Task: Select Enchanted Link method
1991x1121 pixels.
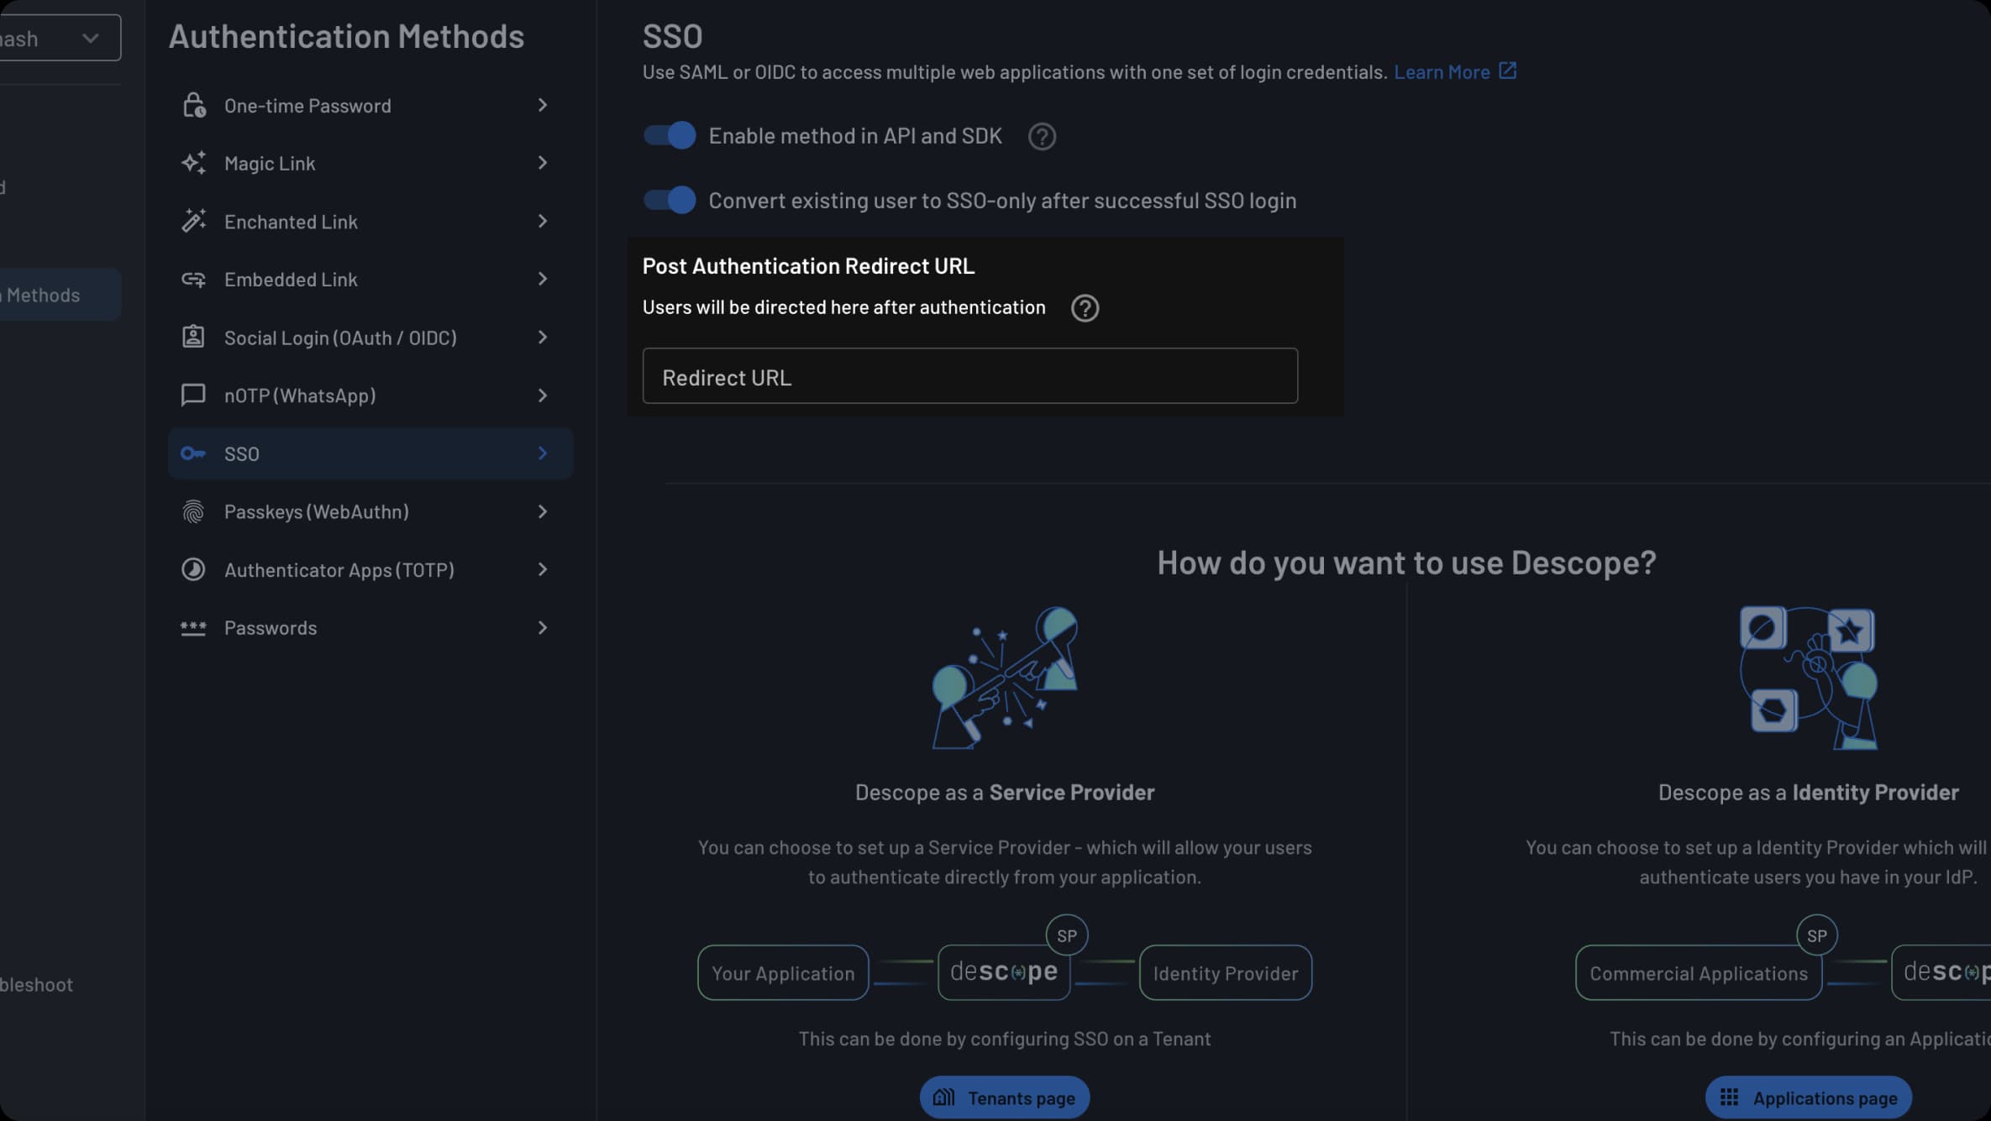Action: [x=370, y=221]
